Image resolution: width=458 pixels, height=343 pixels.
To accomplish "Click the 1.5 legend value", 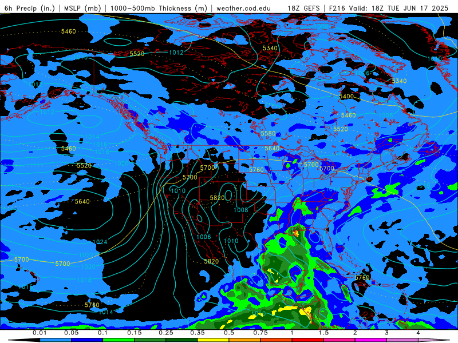I will coord(323,333).
